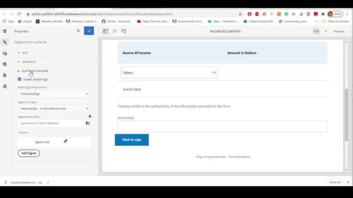Select the wrench Properties icon in side rail

point(5,42)
